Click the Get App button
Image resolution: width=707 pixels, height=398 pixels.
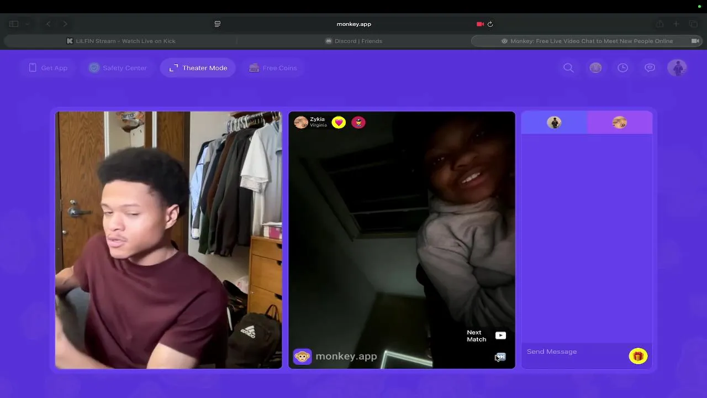pos(48,68)
